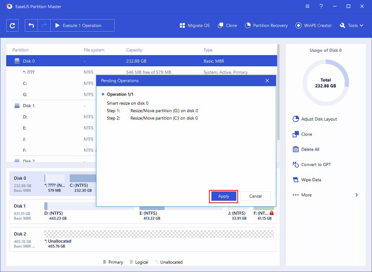Click Wipe Data action

307,180
